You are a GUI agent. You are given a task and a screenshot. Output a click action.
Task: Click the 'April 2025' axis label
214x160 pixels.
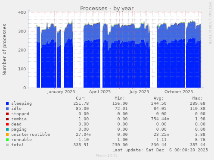[100, 92]
